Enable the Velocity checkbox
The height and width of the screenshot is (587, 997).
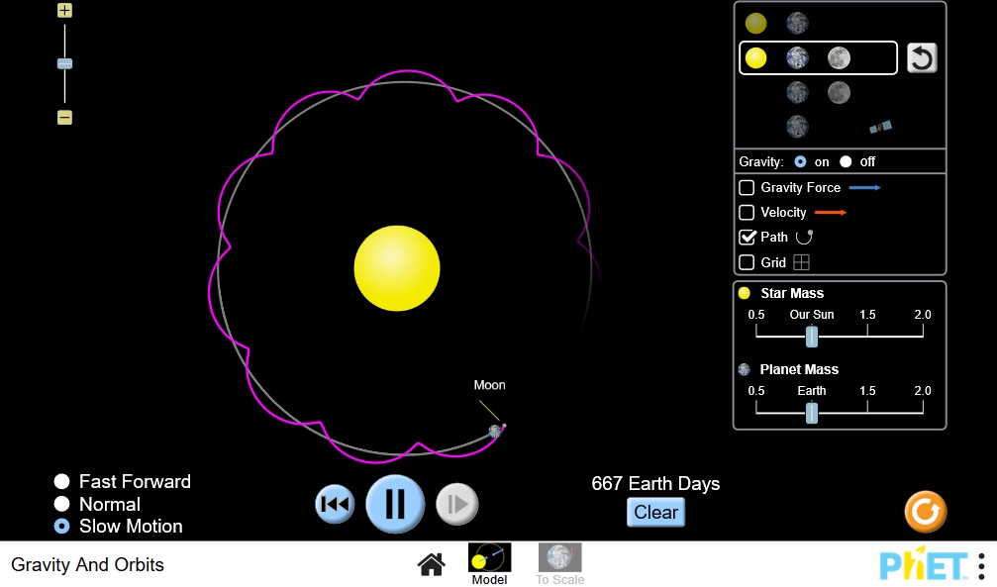(x=747, y=213)
